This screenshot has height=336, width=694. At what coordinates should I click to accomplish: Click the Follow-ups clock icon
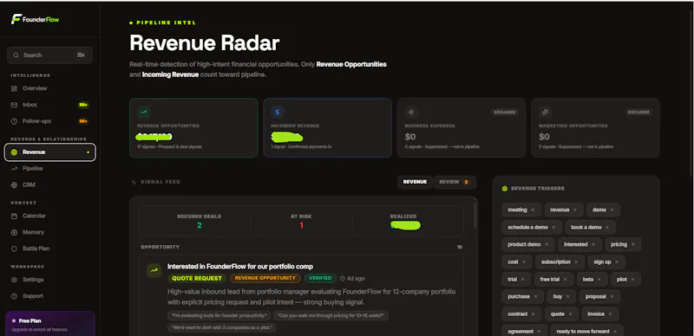coord(14,121)
